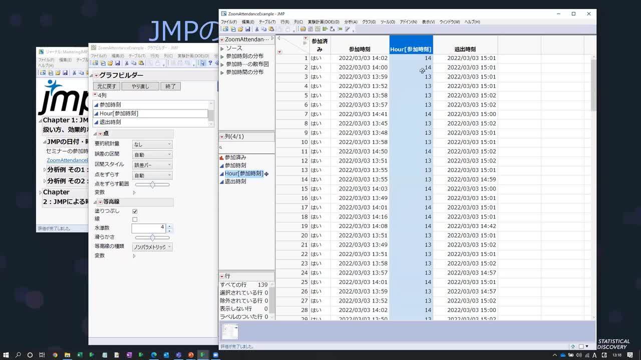Click Tables Summary icon in main data toolbar
Screen dimensions: 641x360
303,29
